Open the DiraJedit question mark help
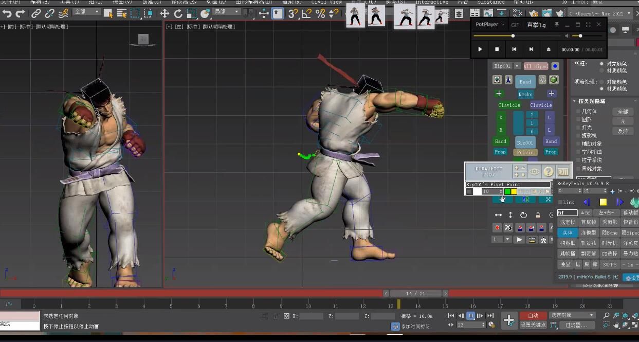 [x=549, y=172]
